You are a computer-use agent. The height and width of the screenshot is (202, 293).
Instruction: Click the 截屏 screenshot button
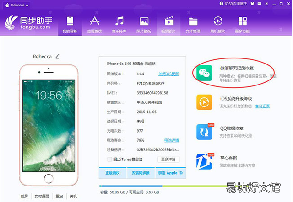[24, 196]
